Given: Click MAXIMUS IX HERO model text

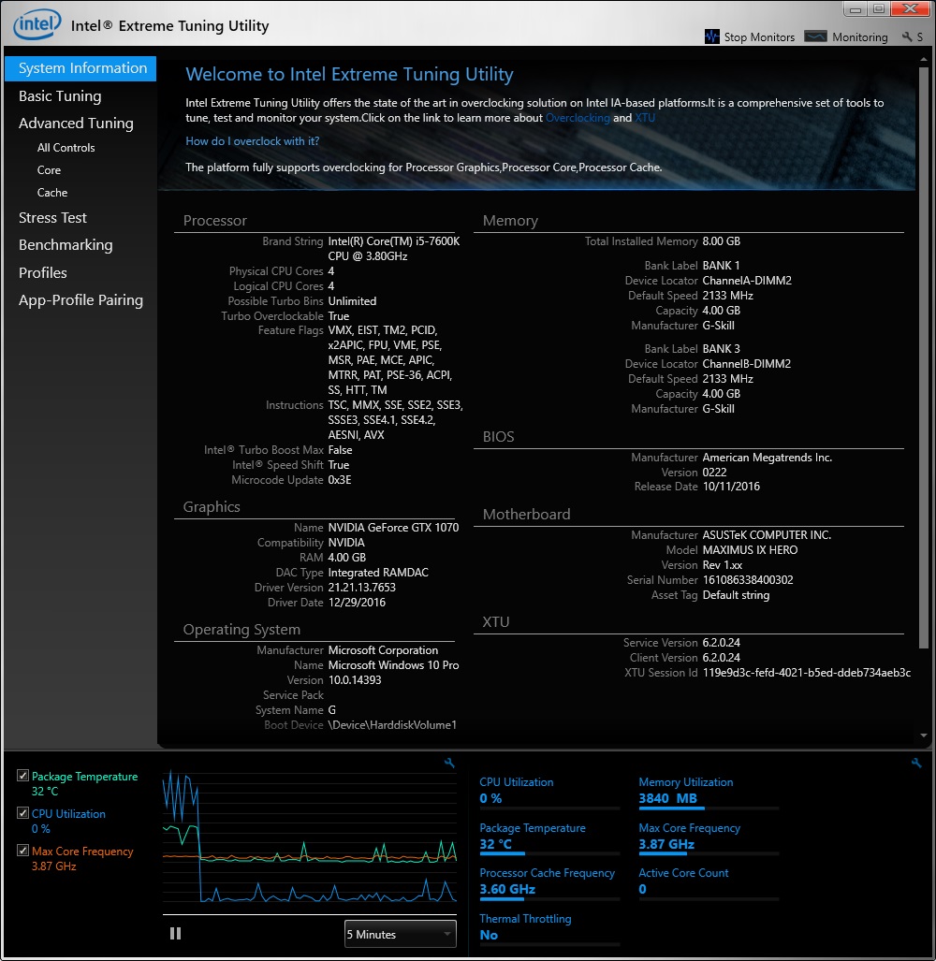Looking at the screenshot, I should coord(751,550).
